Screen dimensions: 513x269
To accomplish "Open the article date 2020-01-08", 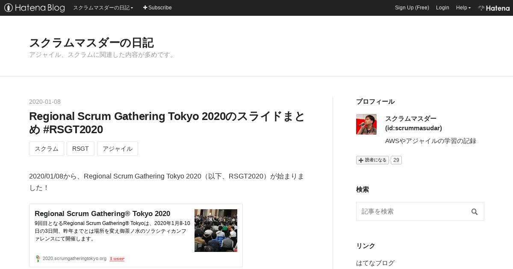I will [45, 102].
